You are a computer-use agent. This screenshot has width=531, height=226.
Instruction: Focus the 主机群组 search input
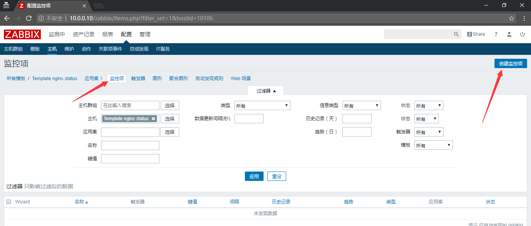point(130,105)
